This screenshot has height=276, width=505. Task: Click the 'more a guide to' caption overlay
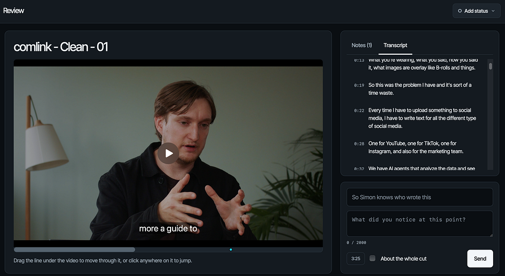(x=168, y=228)
